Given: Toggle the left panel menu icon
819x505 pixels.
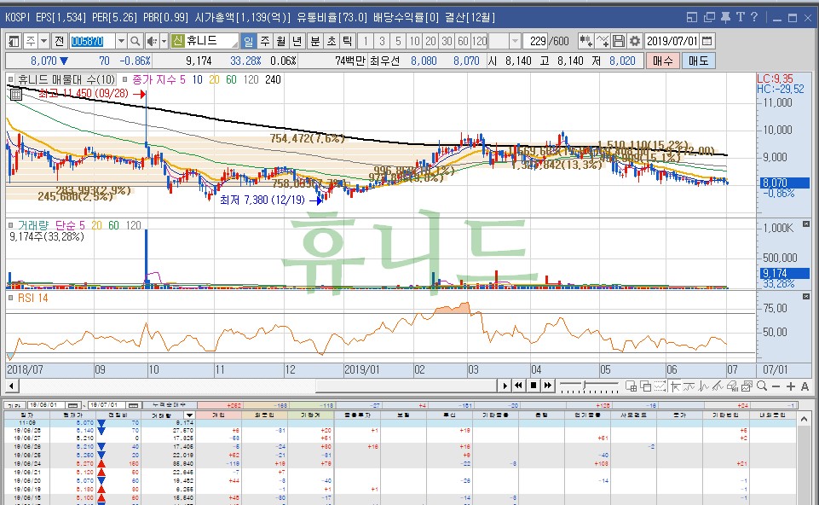Looking at the screenshot, I should click(14, 41).
